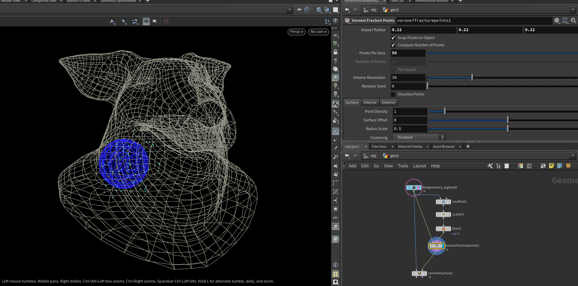Open the Persp viewport dropdown
578x286 pixels.
point(296,32)
